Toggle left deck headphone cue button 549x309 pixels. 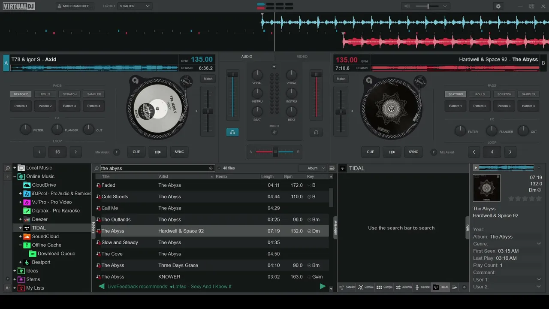pos(232,132)
